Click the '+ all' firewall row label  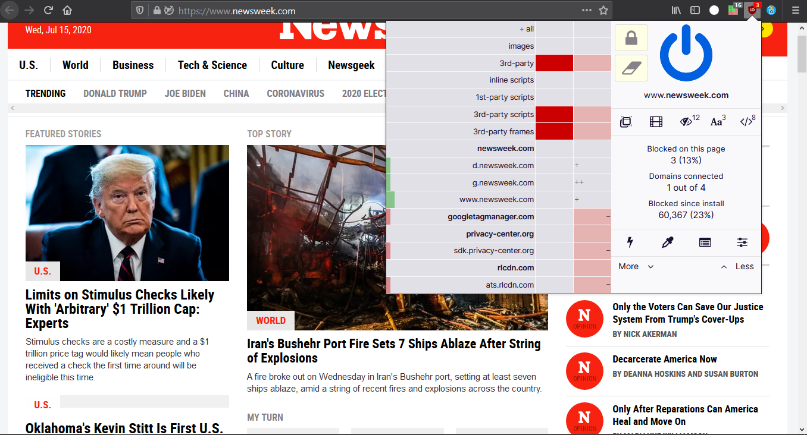[x=461, y=29]
